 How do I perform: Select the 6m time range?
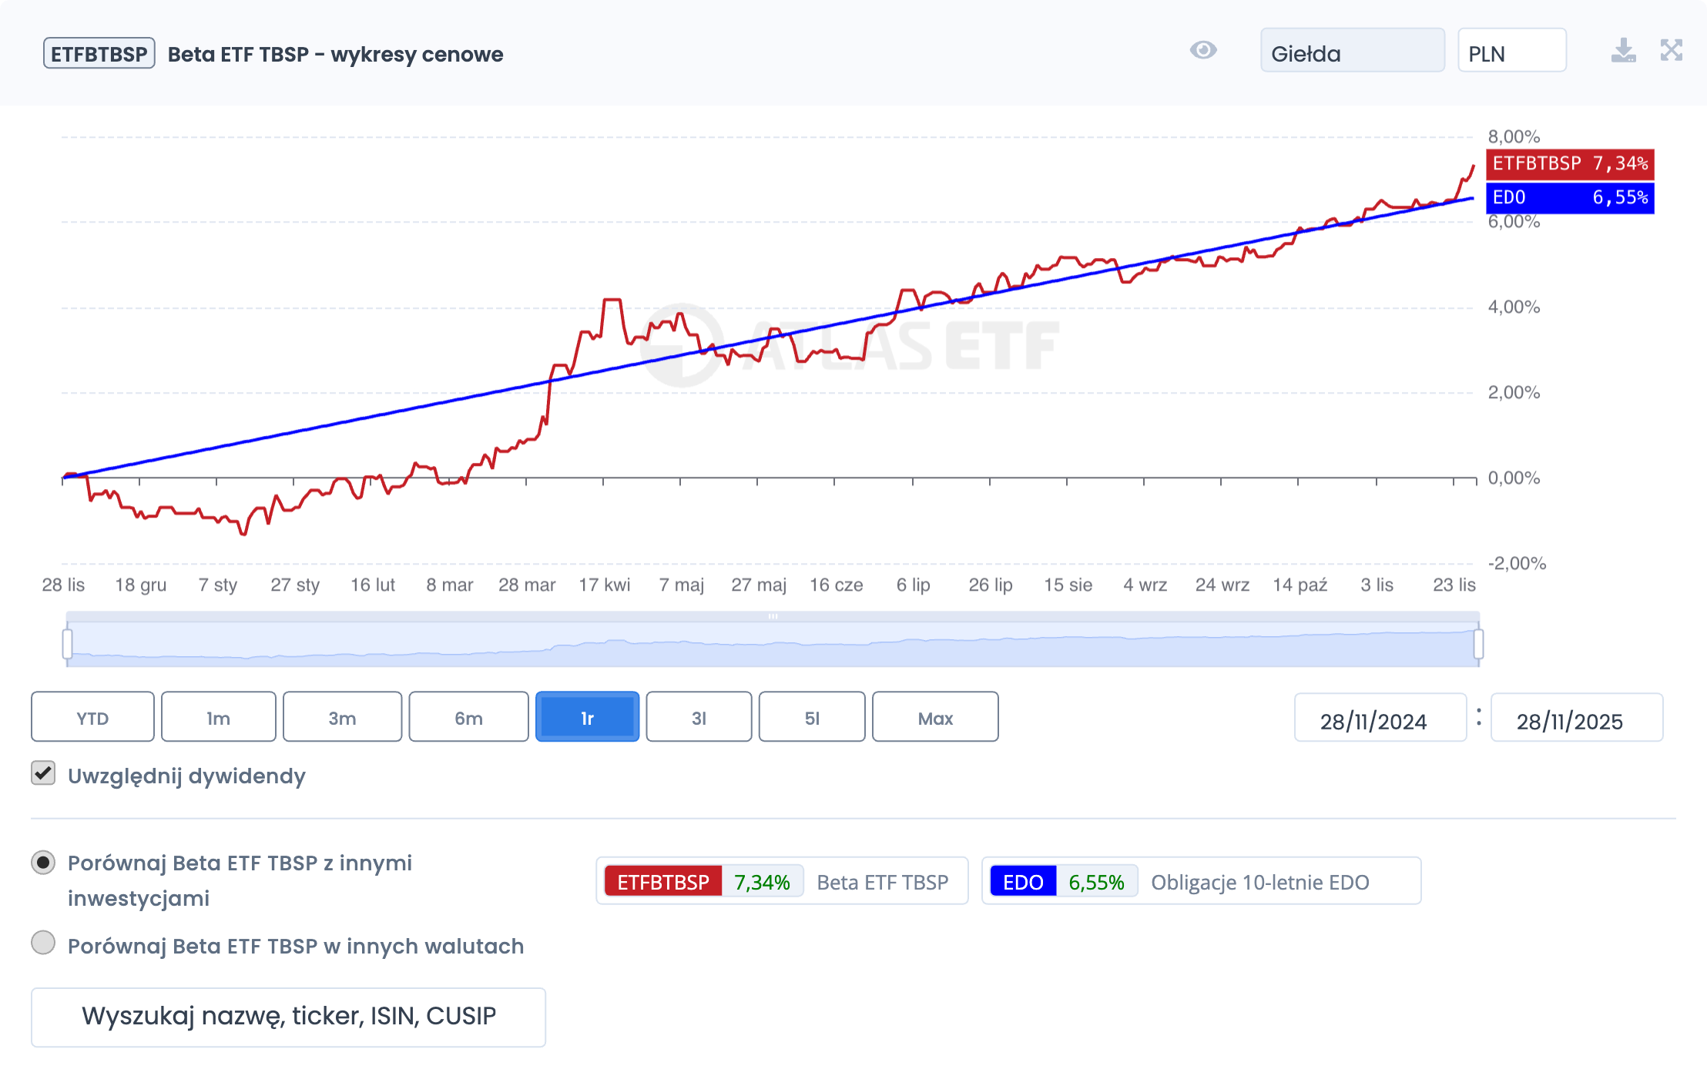tap(468, 717)
